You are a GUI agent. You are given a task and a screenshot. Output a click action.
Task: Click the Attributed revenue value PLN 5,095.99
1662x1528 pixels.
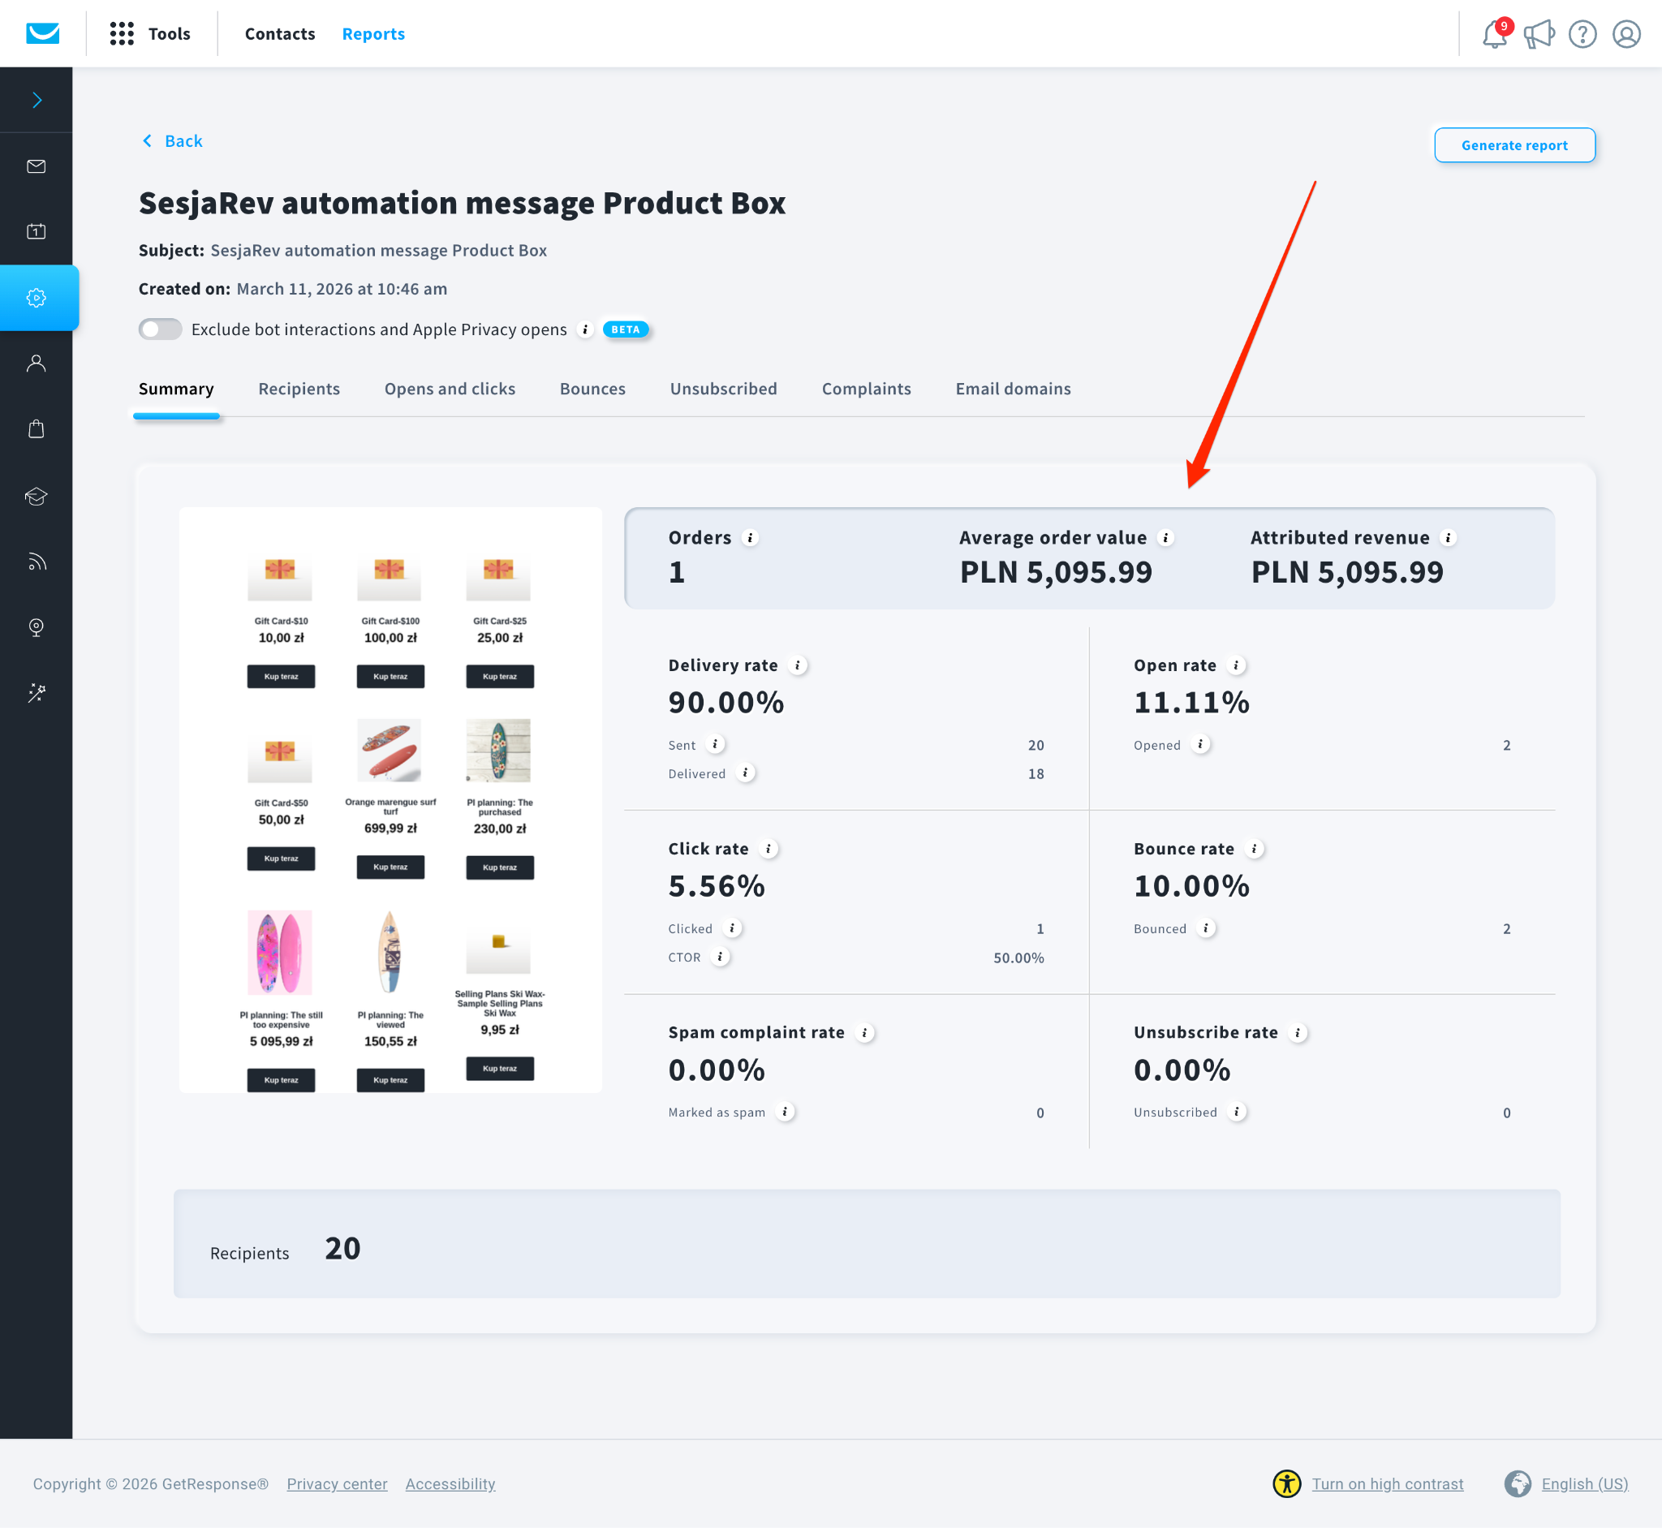click(1346, 572)
